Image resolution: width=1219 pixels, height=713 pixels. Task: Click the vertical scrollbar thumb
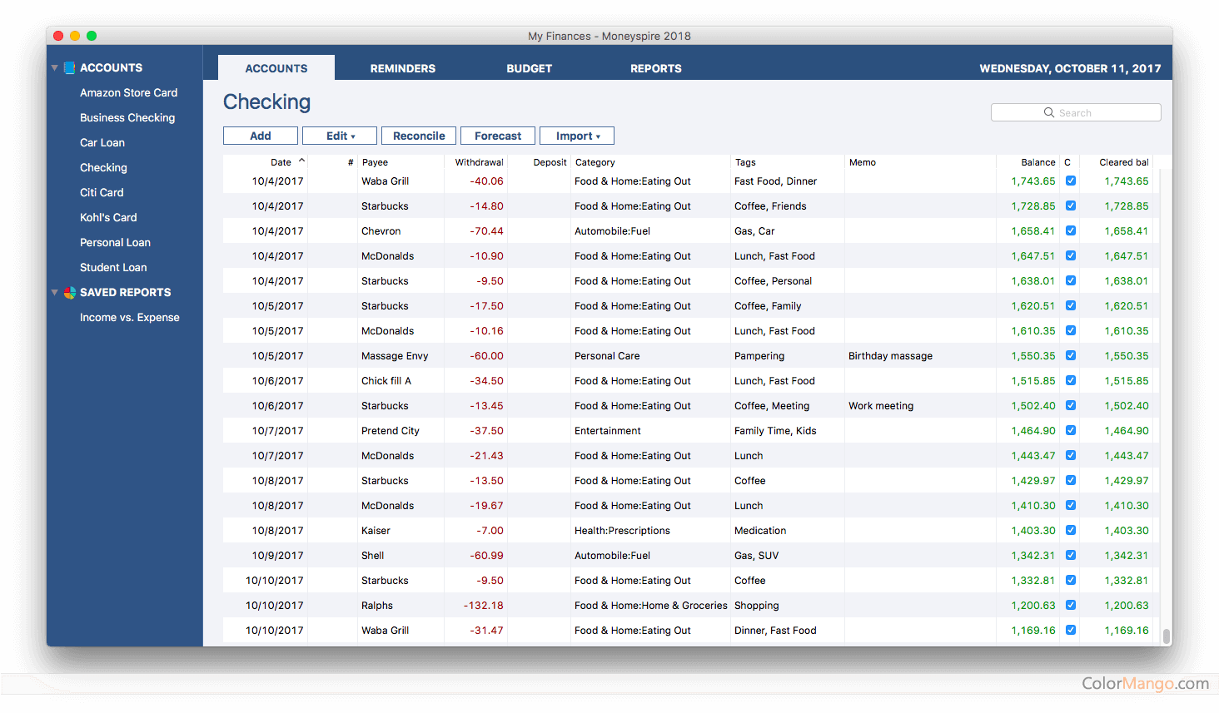click(1167, 636)
